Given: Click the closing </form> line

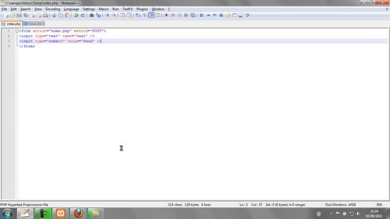Looking at the screenshot, I should [27, 46].
